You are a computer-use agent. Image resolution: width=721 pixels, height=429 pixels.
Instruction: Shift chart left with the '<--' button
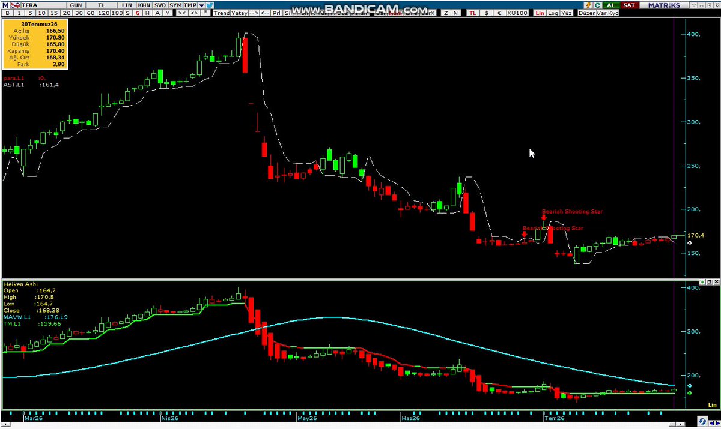point(265,13)
